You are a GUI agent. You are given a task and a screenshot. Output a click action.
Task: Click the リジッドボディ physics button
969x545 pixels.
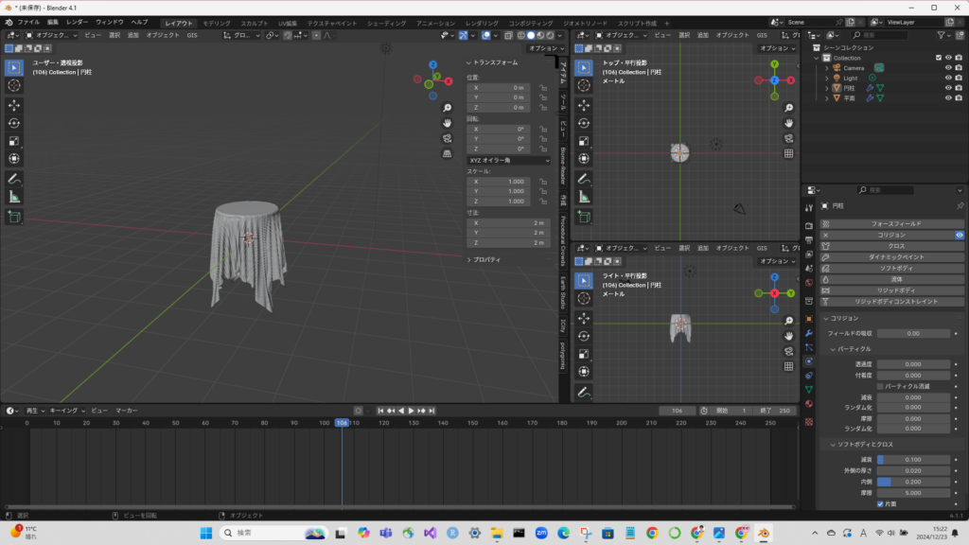click(x=895, y=290)
